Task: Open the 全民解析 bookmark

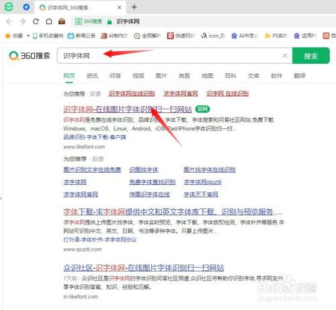Action: coord(147,36)
